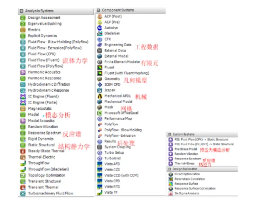Viewport: 269px width, 206px height.
Task: Click the ICEM CFD icon
Action: click(x=100, y=85)
